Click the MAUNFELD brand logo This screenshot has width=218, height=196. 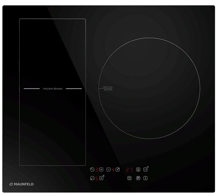coord(21,184)
